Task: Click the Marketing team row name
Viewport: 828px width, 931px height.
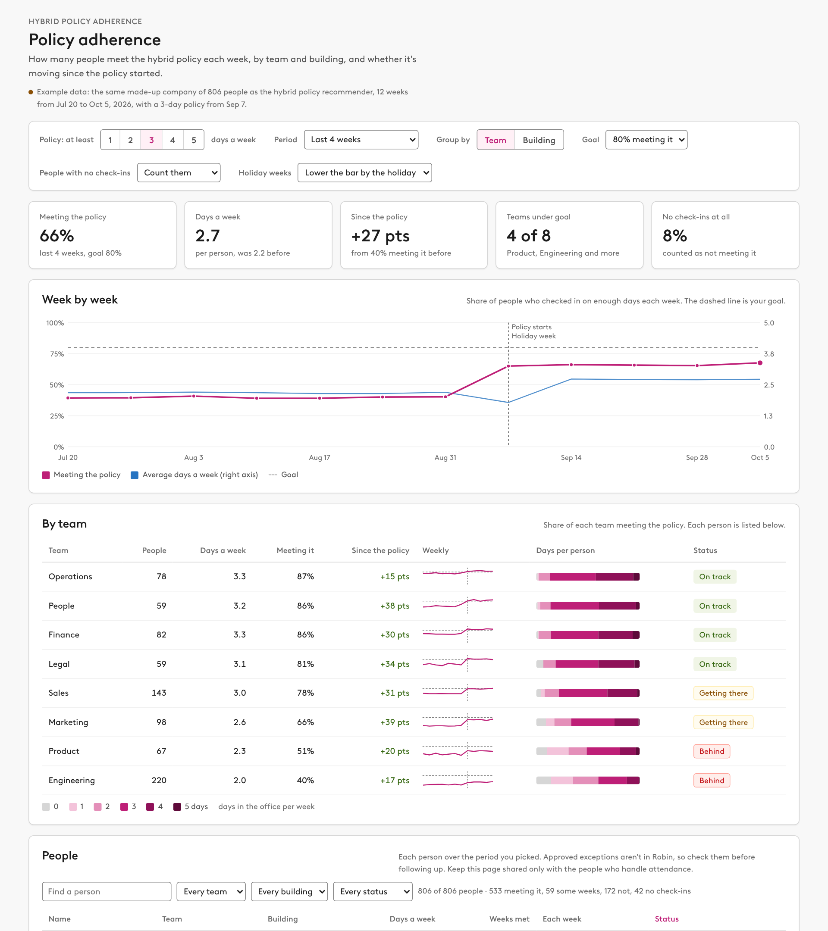Action: point(69,722)
